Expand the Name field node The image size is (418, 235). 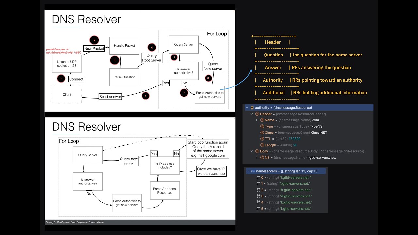257,120
